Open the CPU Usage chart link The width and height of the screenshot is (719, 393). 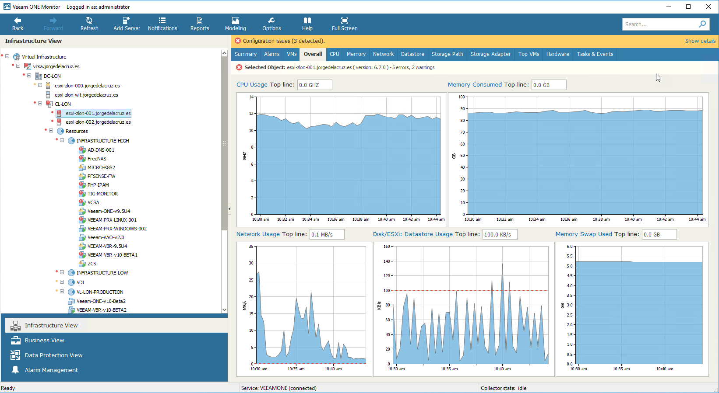(x=252, y=85)
